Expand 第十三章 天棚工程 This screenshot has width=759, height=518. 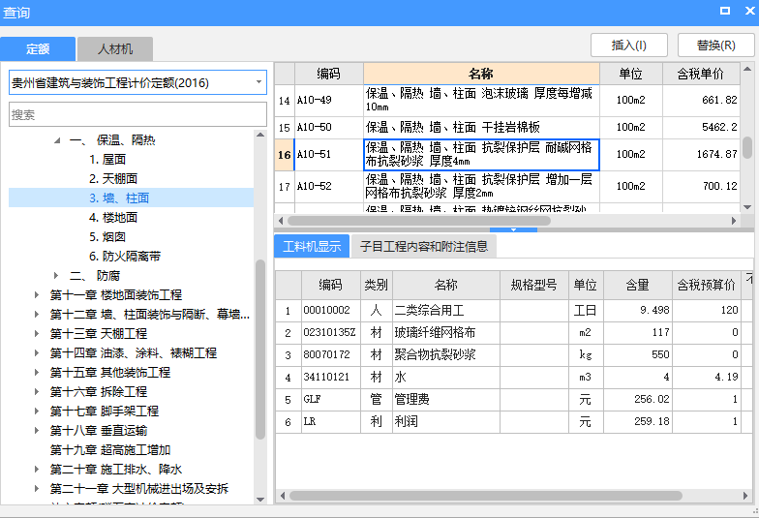37,333
